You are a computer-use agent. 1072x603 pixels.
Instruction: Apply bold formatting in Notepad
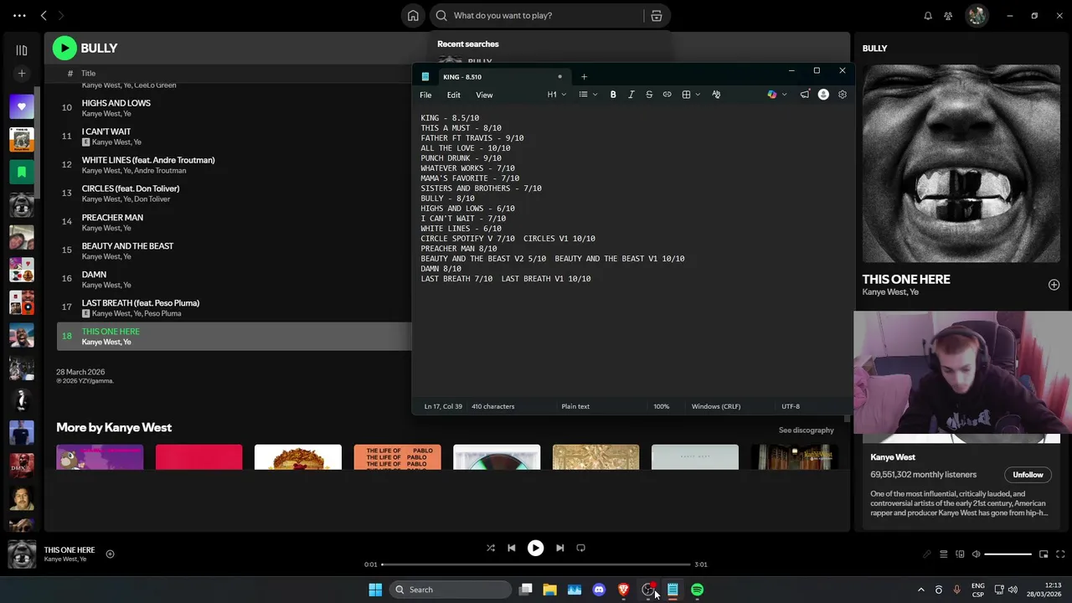coord(613,95)
